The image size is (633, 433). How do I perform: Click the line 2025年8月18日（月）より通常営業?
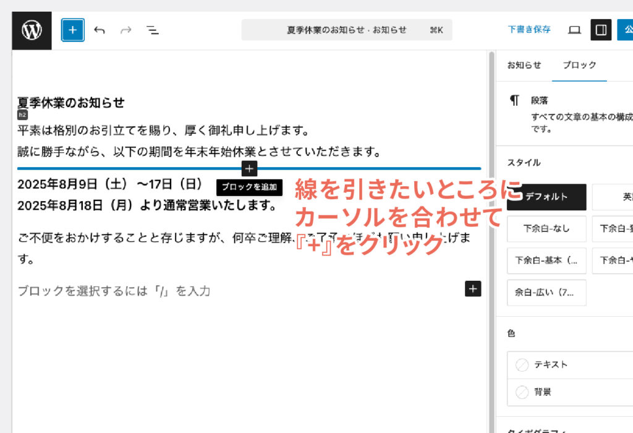tap(147, 205)
